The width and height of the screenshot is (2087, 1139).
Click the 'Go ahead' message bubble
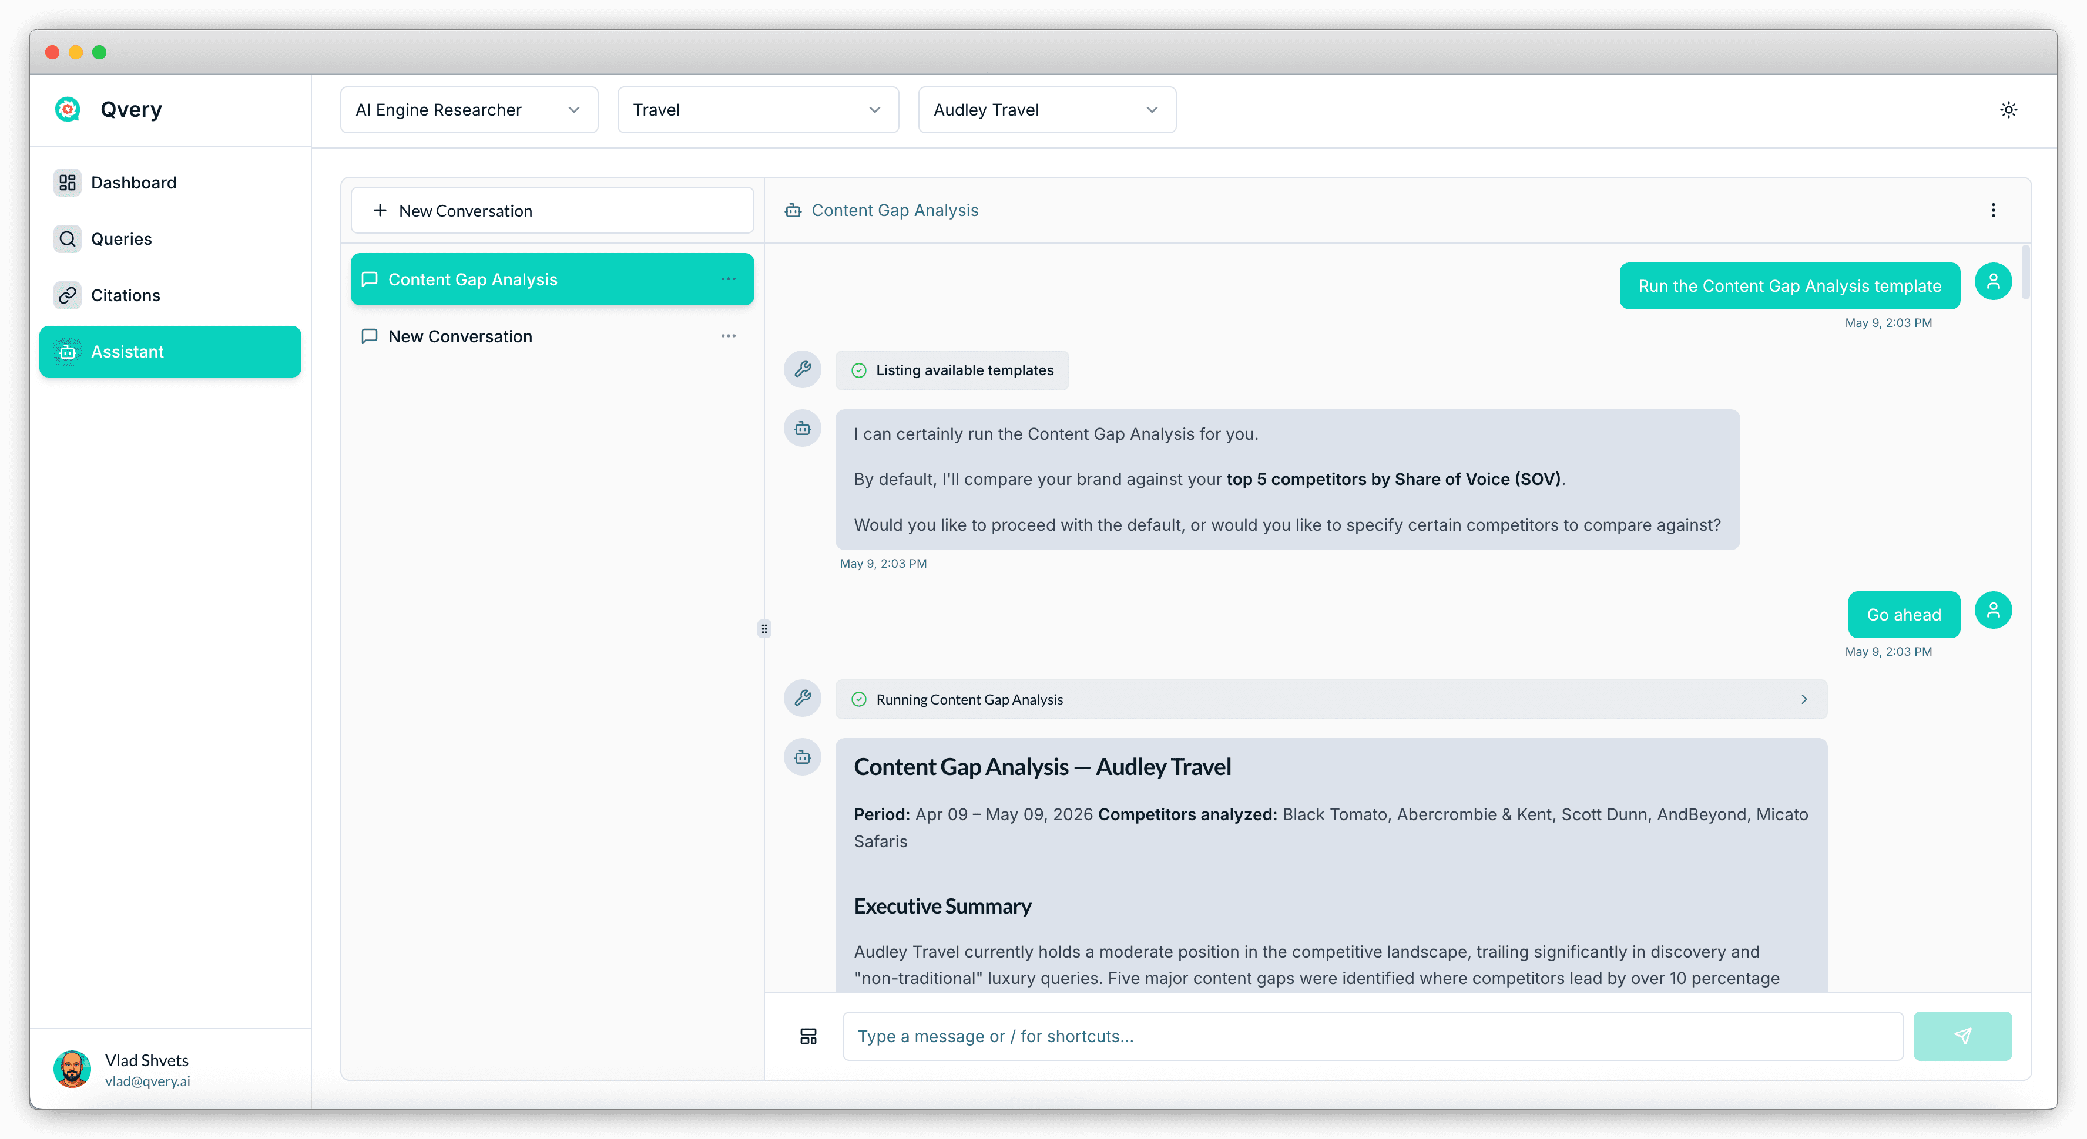1904,615
